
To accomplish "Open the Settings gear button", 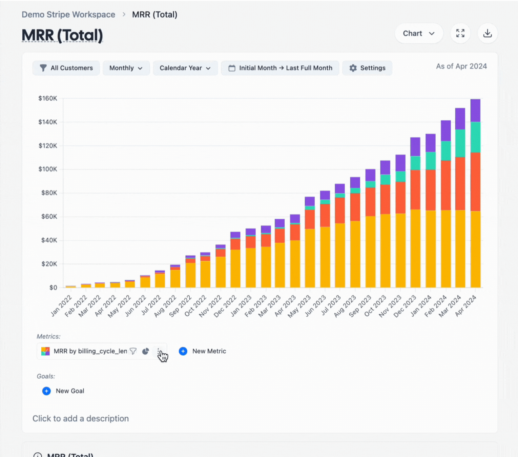I will pos(367,68).
